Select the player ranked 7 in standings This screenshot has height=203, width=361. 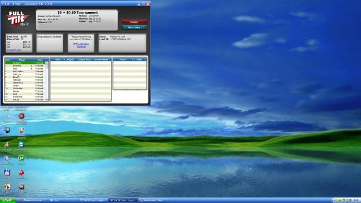point(25,80)
